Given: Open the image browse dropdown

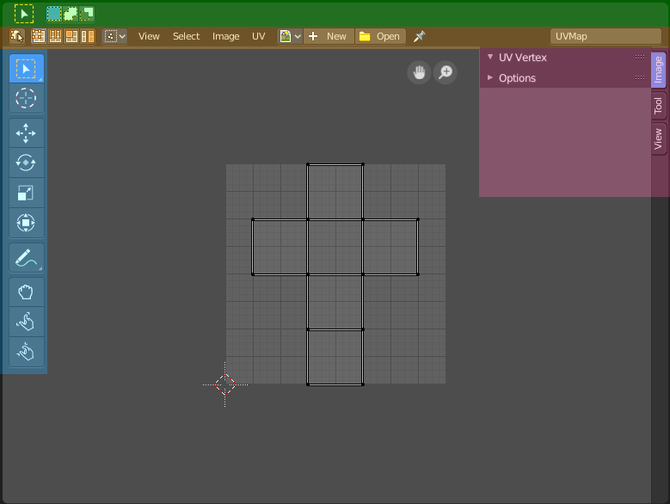Looking at the screenshot, I should (x=290, y=36).
